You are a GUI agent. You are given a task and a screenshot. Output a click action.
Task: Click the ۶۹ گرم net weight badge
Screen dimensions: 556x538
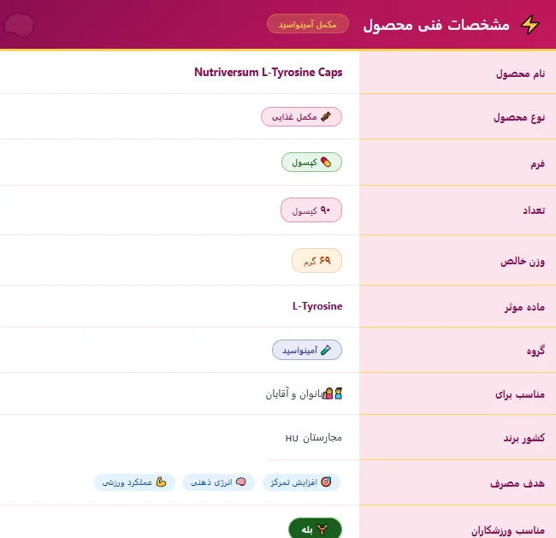(x=317, y=260)
